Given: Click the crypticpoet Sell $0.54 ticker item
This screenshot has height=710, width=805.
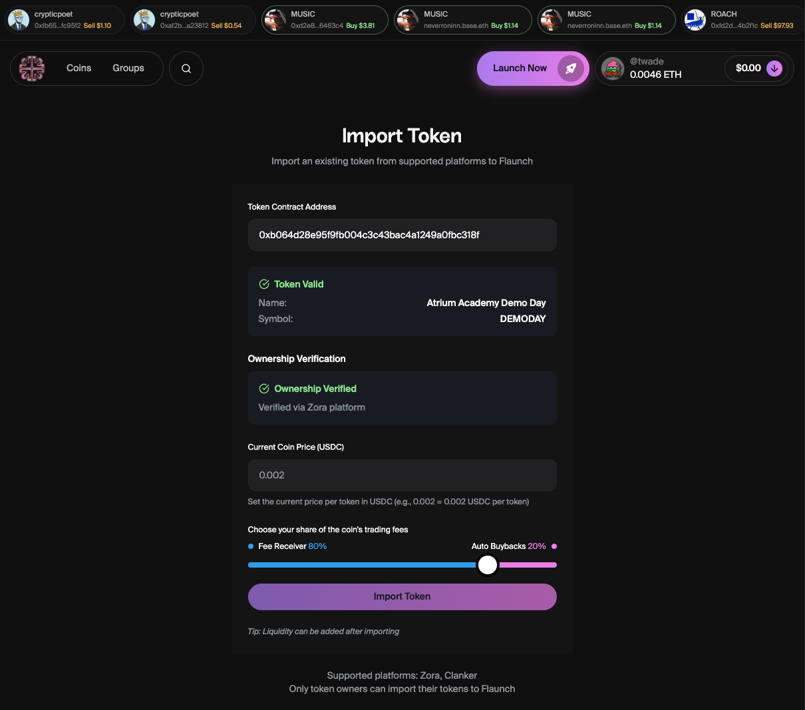Looking at the screenshot, I should 193,20.
